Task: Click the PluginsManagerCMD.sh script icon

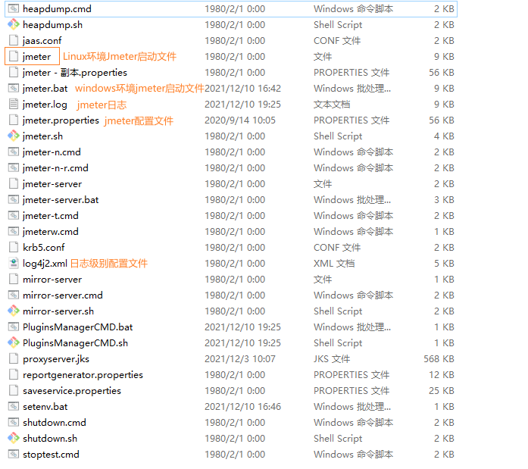Action: pos(14,342)
